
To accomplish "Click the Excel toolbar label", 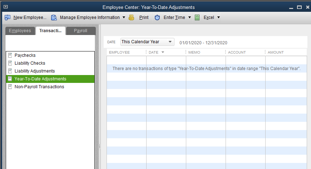I will pos(209,18).
